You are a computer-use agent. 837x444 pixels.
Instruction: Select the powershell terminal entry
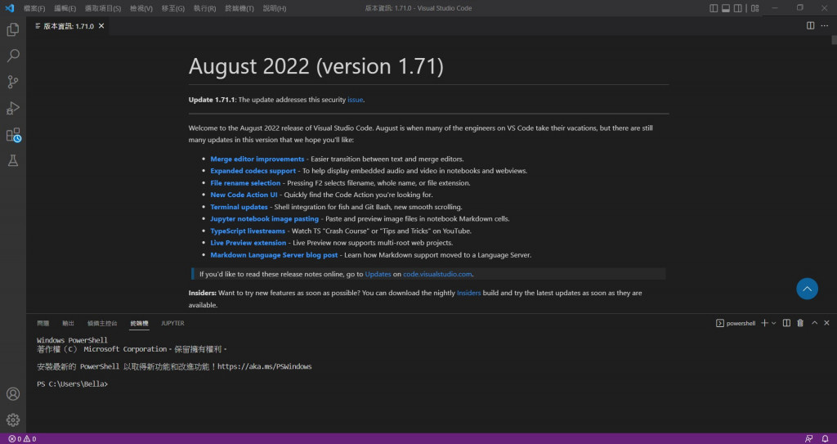click(736, 323)
